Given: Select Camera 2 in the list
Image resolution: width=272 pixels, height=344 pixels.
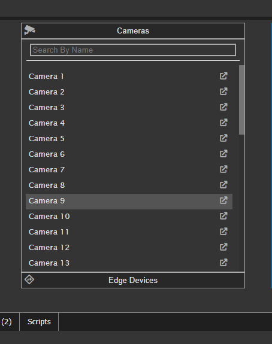Looking at the screenshot, I should (129, 92).
